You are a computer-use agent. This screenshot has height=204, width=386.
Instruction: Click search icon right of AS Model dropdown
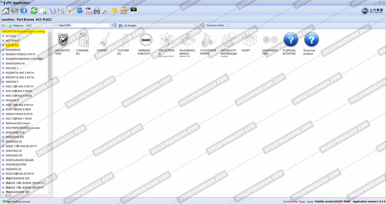[202, 25]
